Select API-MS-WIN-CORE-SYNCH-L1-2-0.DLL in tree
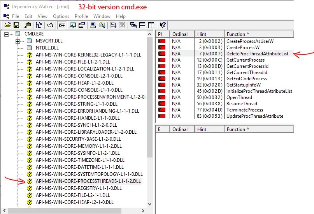Viewport: 314px width, 214px height. coord(76,125)
